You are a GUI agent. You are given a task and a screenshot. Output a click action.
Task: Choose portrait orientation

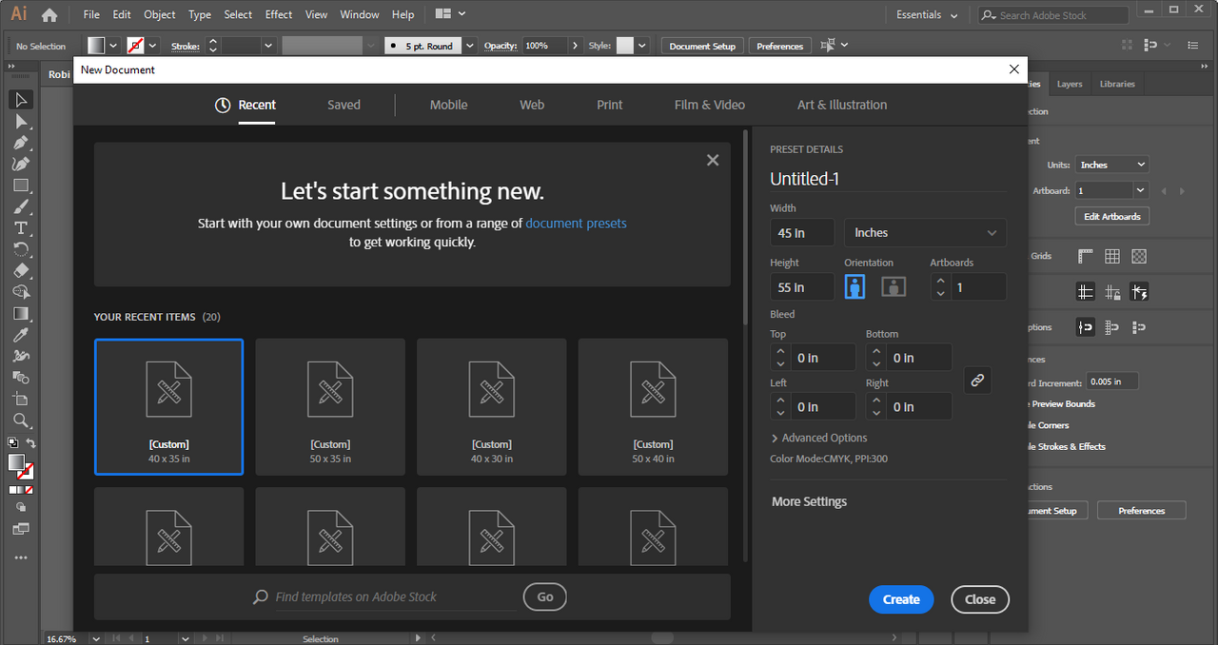coord(855,286)
